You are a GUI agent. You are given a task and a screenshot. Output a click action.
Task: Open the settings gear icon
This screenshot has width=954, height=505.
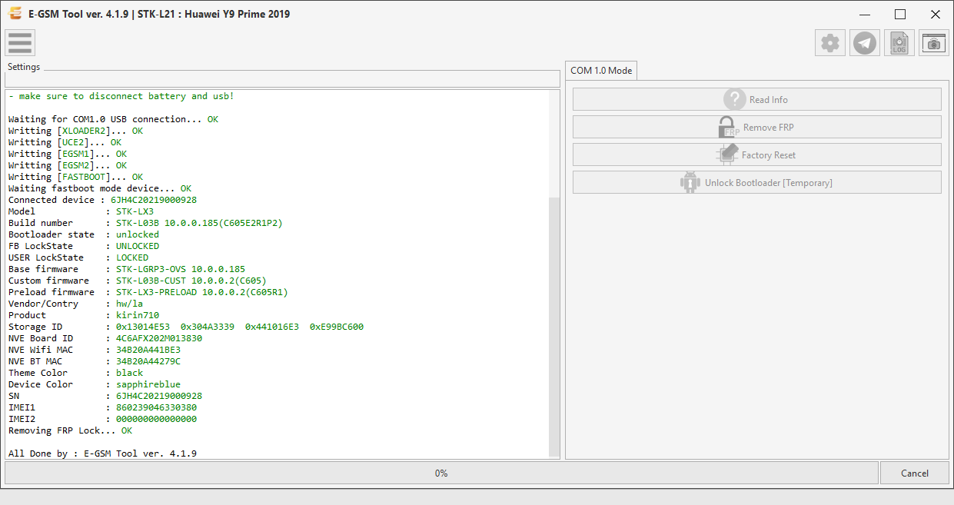[830, 43]
